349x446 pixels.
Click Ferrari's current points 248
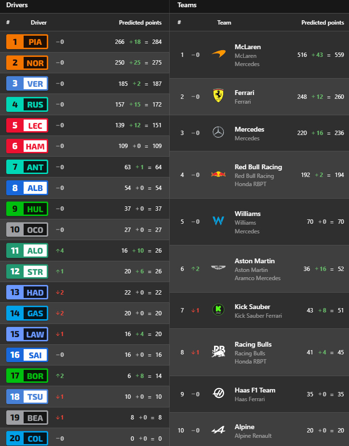click(302, 97)
